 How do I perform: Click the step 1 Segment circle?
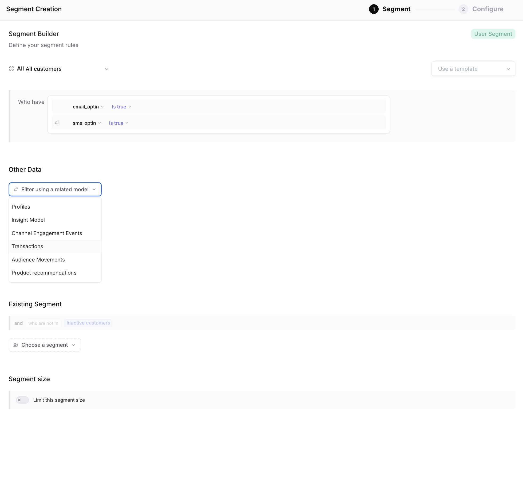pyautogui.click(x=374, y=9)
